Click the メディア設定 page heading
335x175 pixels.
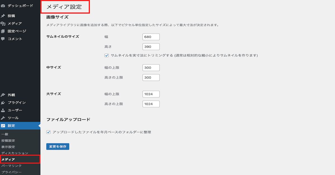tap(64, 7)
